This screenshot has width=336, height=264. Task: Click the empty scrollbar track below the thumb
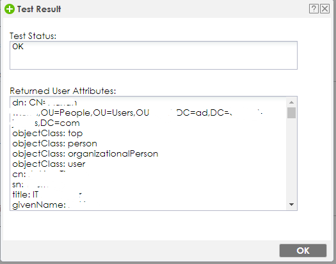pos(291,160)
